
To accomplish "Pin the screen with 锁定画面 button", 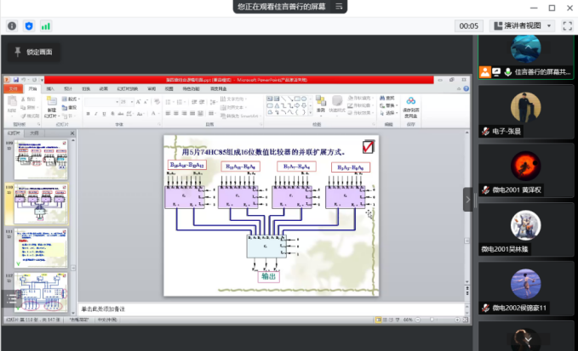I will (33, 53).
